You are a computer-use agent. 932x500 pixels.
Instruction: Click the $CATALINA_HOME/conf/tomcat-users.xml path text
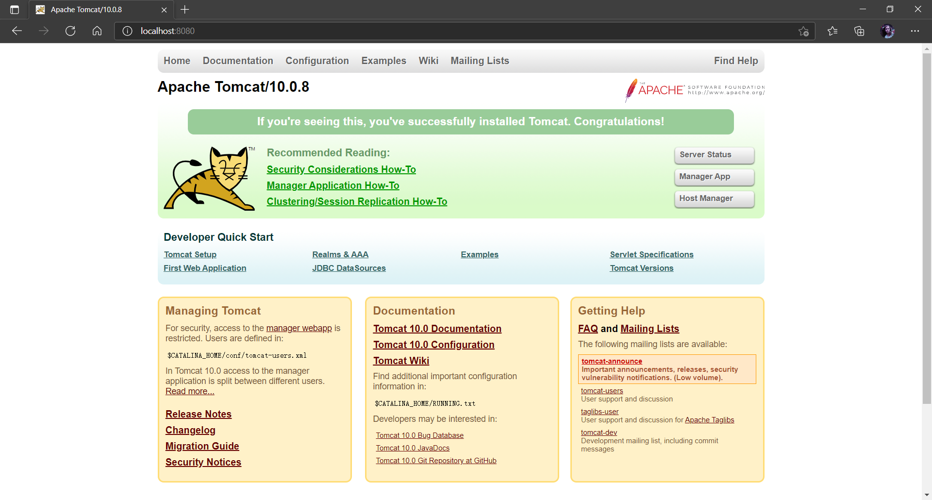(x=237, y=355)
